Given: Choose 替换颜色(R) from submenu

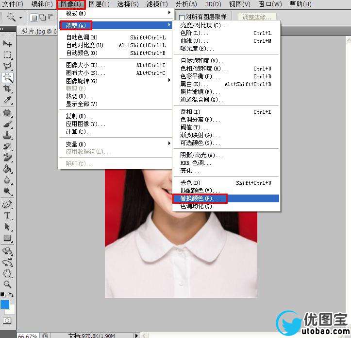Looking at the screenshot, I should (226, 198).
